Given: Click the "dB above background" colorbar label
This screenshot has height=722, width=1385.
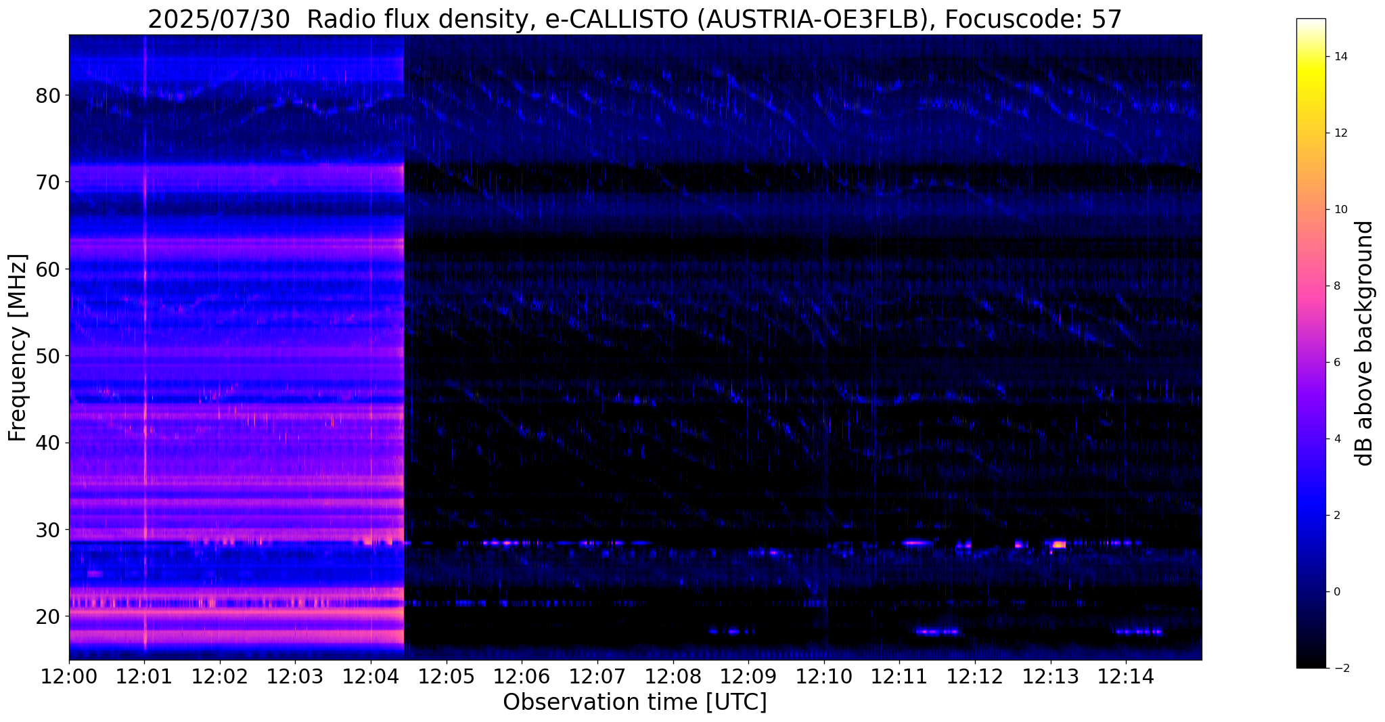Looking at the screenshot, I should click(1364, 343).
